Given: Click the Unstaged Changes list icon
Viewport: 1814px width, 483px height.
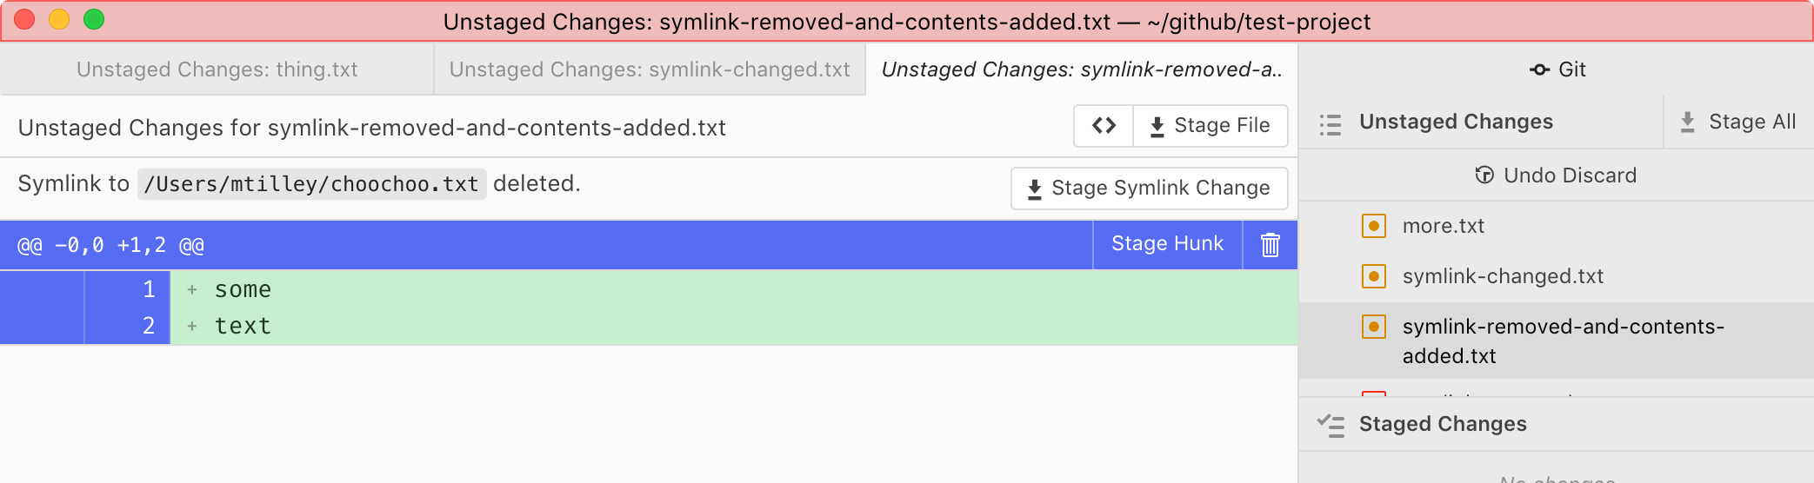Looking at the screenshot, I should coord(1330,123).
